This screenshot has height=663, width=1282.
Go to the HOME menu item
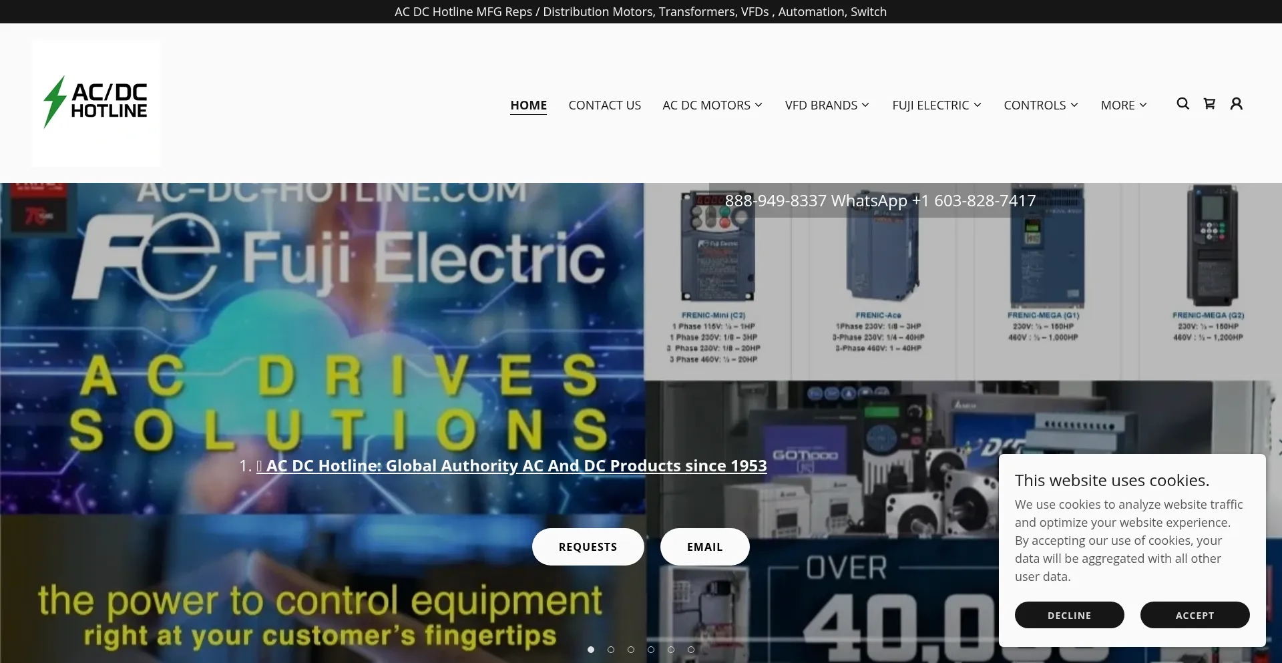(x=528, y=105)
